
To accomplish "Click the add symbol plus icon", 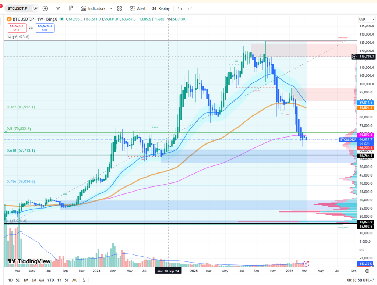I will (x=45, y=8).
